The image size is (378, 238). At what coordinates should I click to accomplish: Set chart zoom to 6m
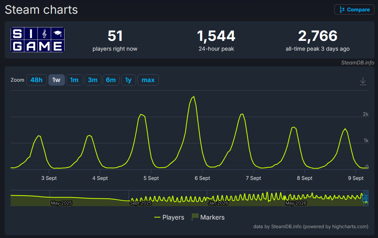111,80
